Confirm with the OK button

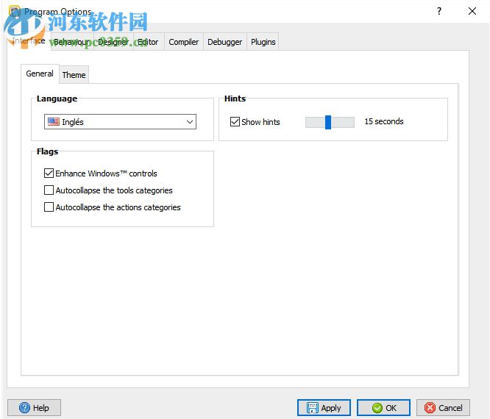pos(383,408)
